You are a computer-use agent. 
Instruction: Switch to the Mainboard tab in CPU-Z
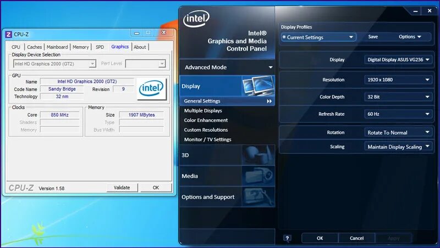click(57, 47)
